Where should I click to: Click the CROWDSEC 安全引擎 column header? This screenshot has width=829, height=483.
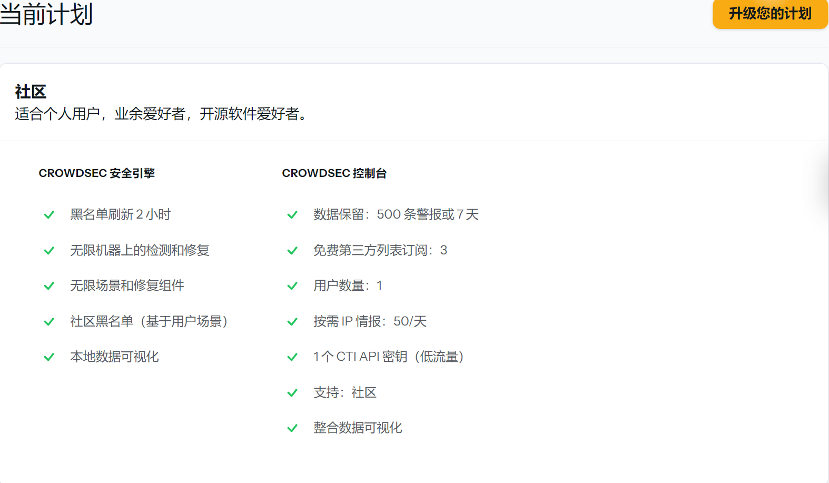pos(96,173)
